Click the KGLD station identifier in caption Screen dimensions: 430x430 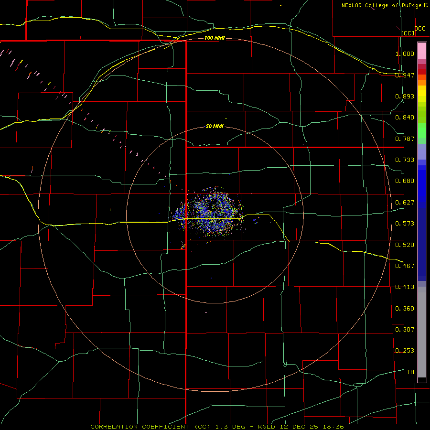[x=268, y=427]
